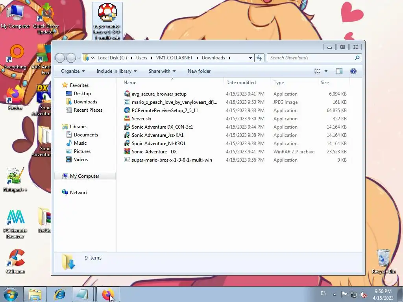
Task: Select the PCRemoteReceiverSetup_7_5_11 installer icon
Action: tap(127, 110)
